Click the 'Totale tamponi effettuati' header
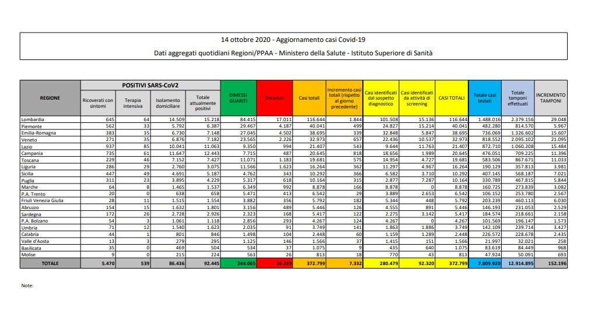Viewport: 598px width, 314px height. coord(518,98)
